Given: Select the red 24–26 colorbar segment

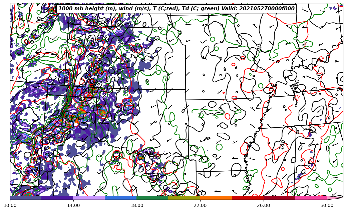Looking at the screenshot, I should [x=248, y=198].
